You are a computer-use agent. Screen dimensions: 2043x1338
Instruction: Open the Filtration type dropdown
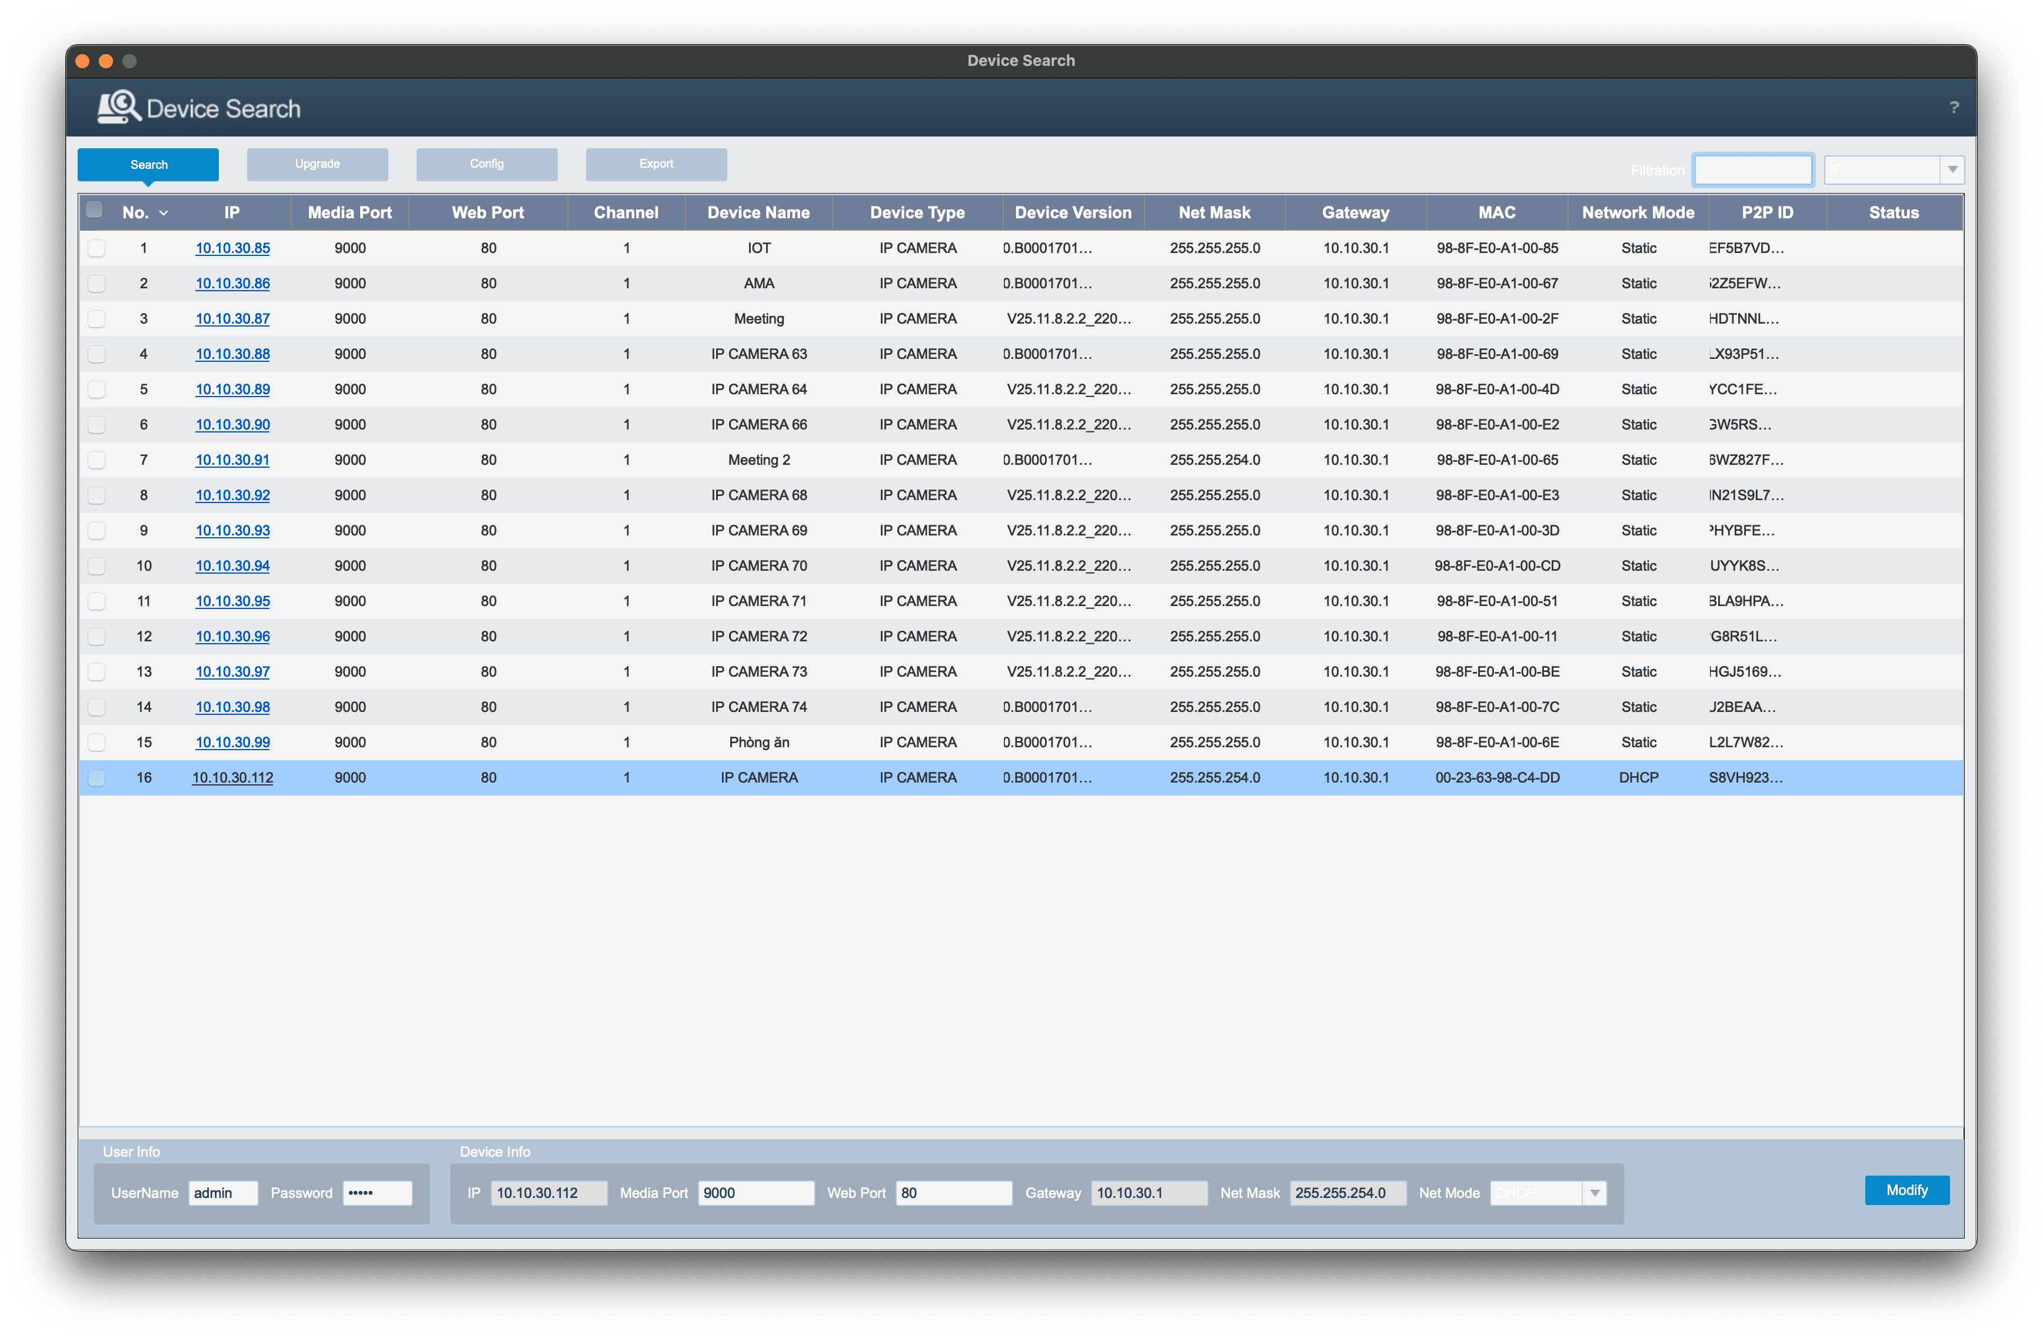[1952, 170]
